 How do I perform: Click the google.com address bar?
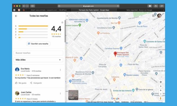click(x=89, y=6)
